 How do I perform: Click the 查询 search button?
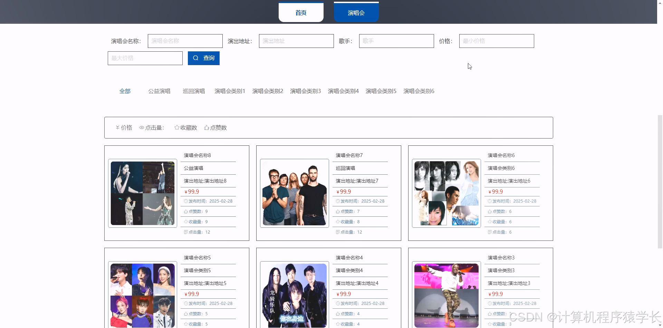point(203,58)
